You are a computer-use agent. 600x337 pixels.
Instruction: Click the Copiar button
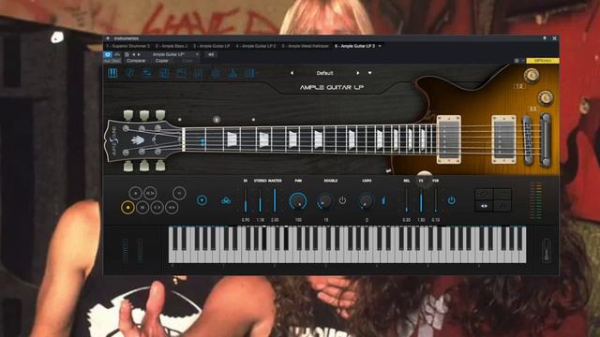(x=162, y=61)
